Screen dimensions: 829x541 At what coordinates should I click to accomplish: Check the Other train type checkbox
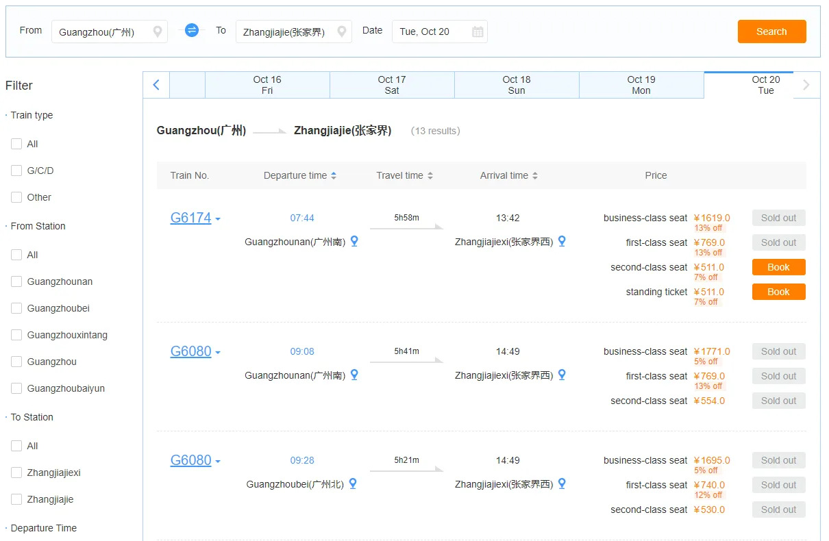pyautogui.click(x=16, y=197)
